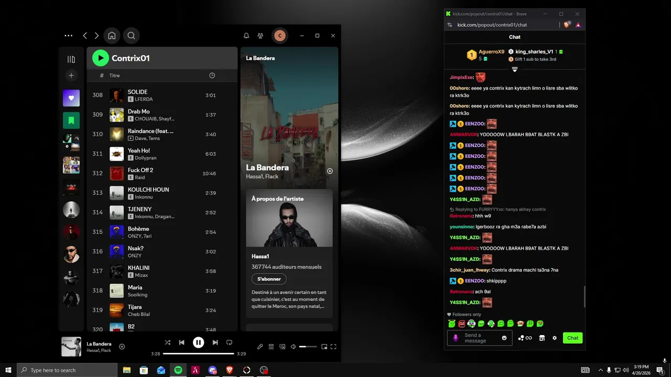Screen dimensions: 671x377
Task: Open Kick channel points icon
Action: (x=525, y=338)
